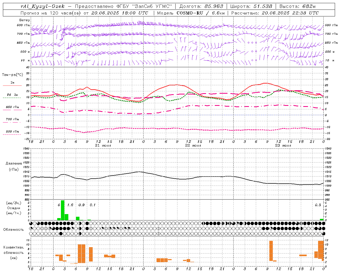The width and height of the screenshot is (339, 271).
Task: Click the 23 июня date label
Action: click(283, 146)
